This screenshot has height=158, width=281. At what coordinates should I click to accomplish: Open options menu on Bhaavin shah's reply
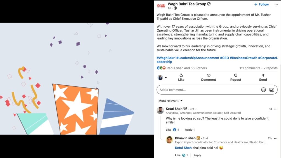point(276,138)
